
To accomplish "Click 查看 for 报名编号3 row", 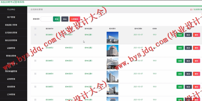I will pyautogui.click(x=180, y=61).
